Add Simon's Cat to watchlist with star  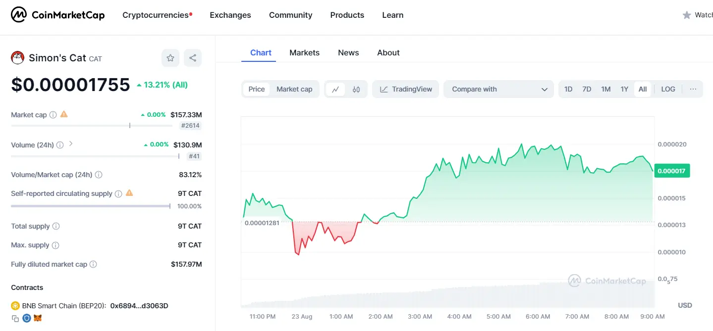pos(170,58)
